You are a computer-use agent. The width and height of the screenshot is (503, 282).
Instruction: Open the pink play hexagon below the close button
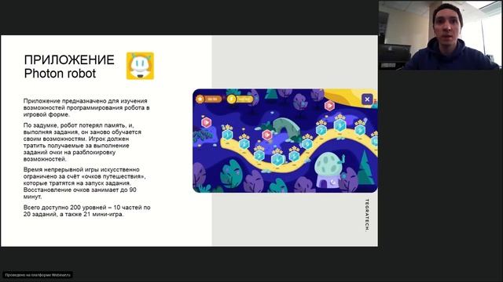tap(329, 105)
